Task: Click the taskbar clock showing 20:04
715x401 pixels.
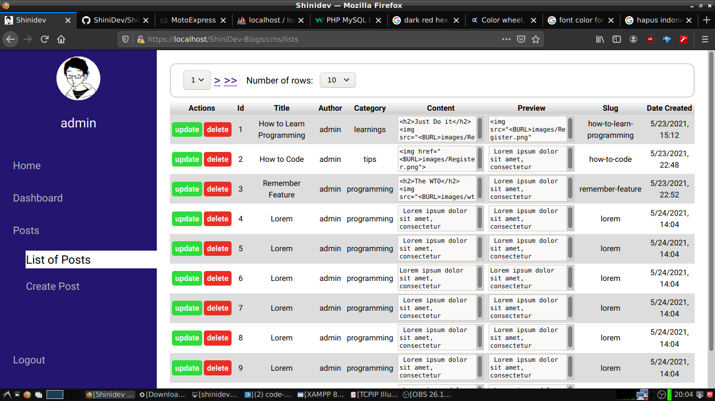Action: click(x=684, y=395)
